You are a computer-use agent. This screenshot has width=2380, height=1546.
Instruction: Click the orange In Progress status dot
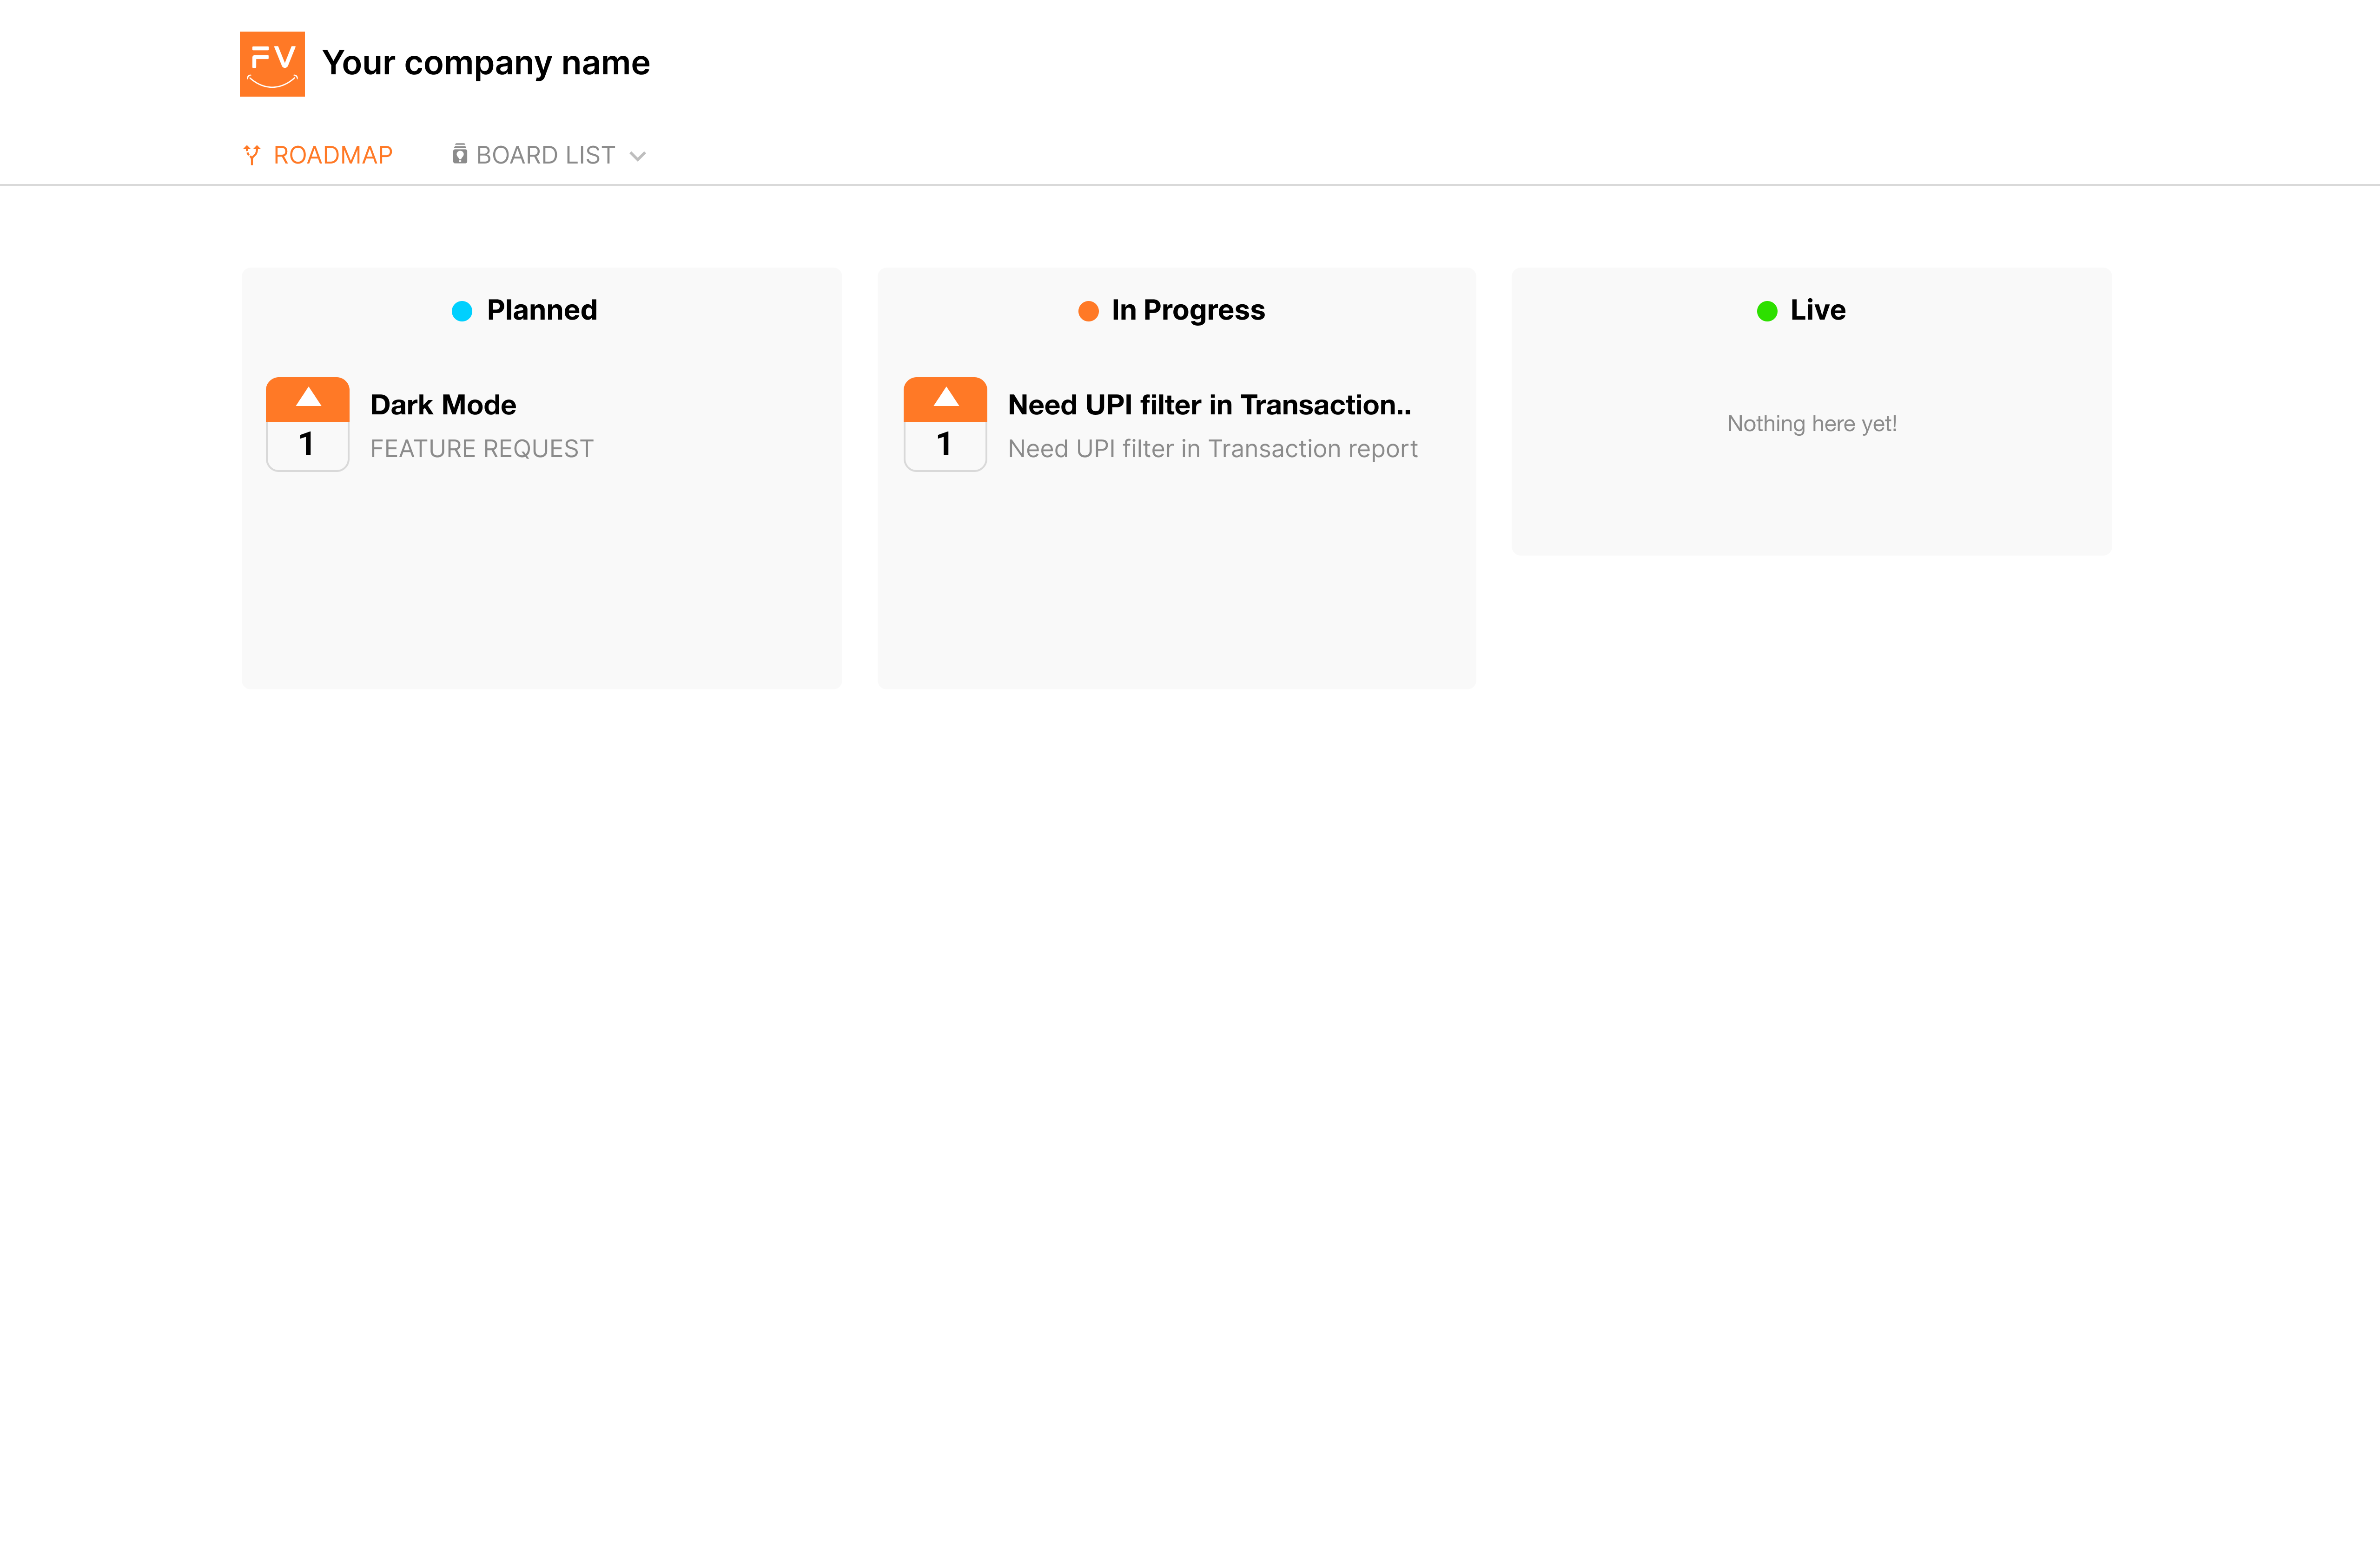click(1088, 311)
